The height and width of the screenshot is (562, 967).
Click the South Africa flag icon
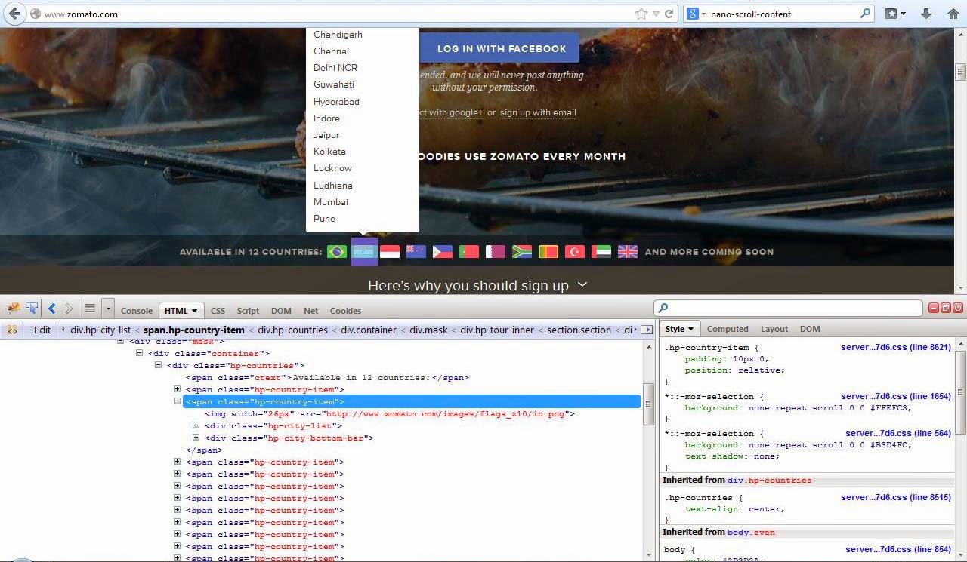coord(522,252)
